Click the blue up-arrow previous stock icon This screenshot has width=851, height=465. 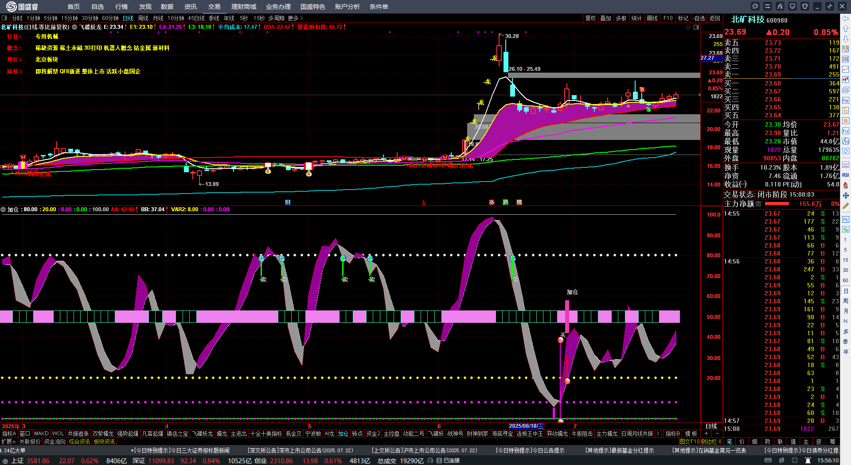(846, 29)
